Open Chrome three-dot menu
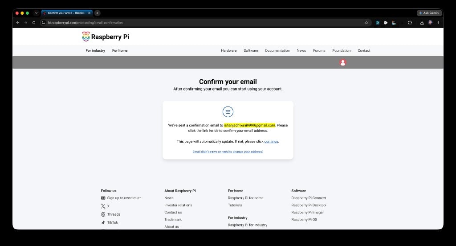 (x=438, y=23)
